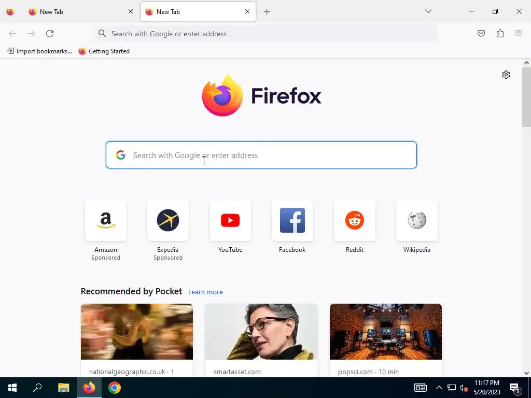Image resolution: width=531 pixels, height=398 pixels.
Task: Select Firefox in the taskbar
Action: tap(89, 388)
